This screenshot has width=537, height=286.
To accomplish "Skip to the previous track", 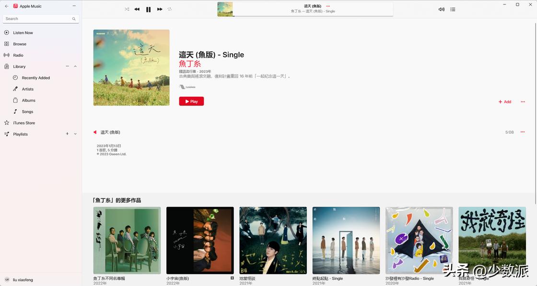I will click(x=137, y=9).
